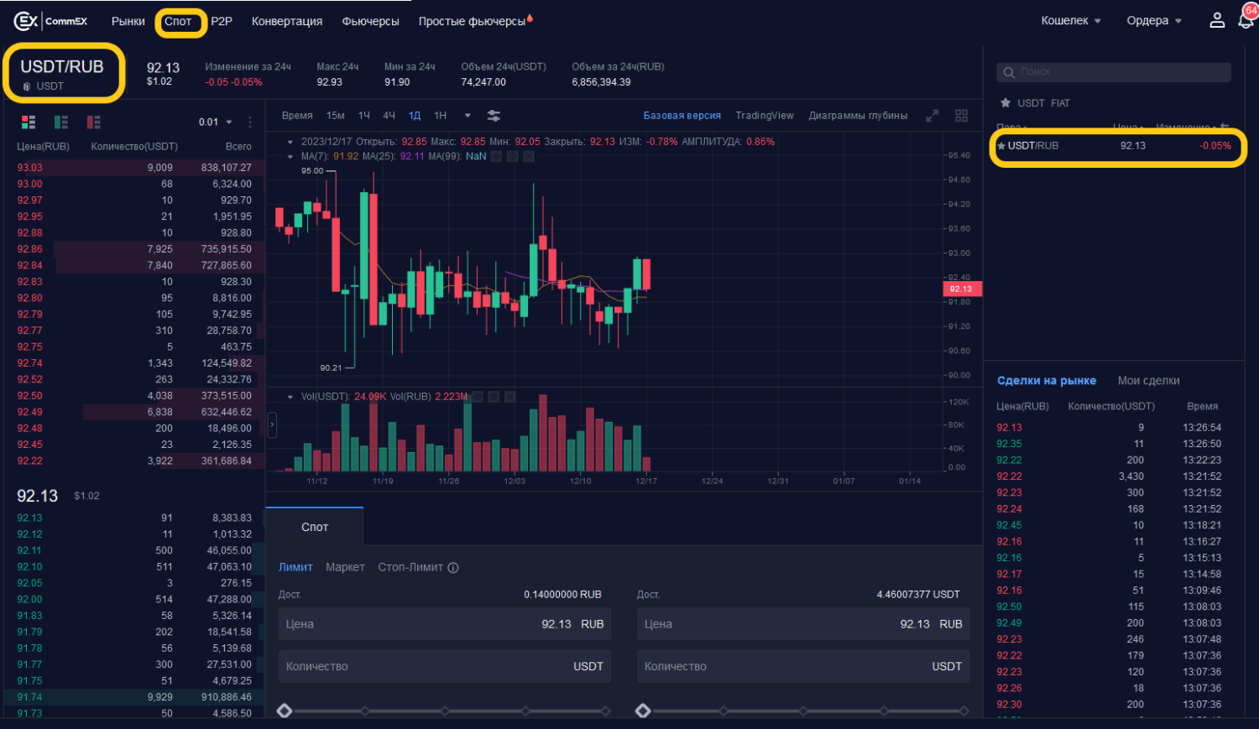This screenshot has height=729, width=1259.
Task: Switch to Мои сделки tab
Action: tap(1149, 381)
